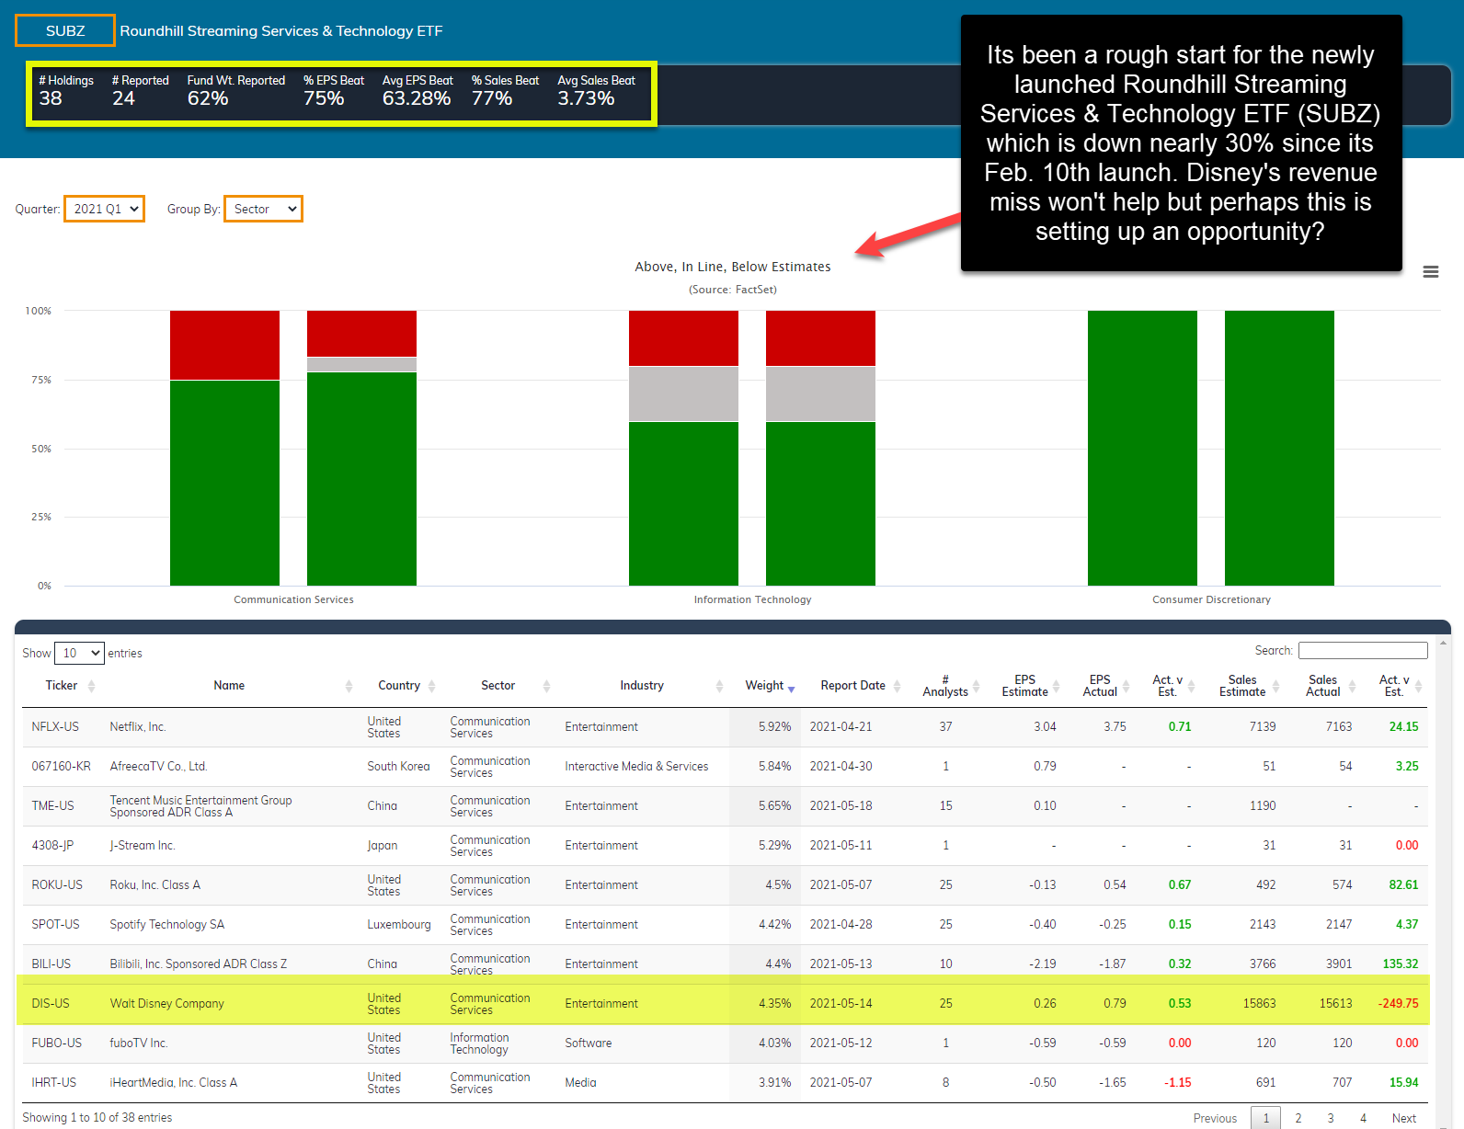The height and width of the screenshot is (1129, 1464).
Task: Click the Communication Services axis label
Action: coord(293,599)
